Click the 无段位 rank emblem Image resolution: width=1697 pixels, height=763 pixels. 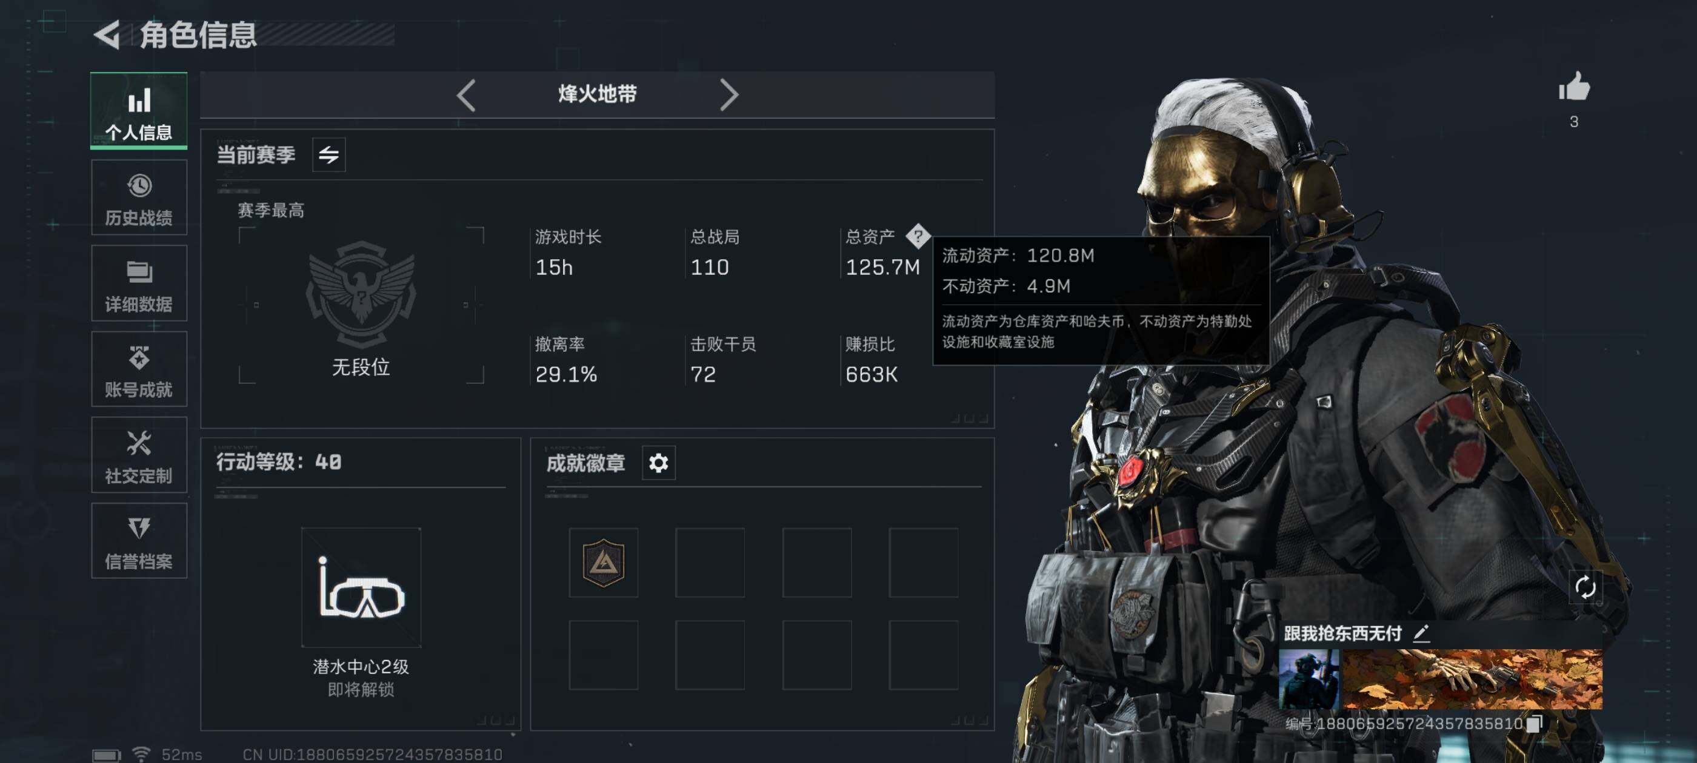pos(361,295)
